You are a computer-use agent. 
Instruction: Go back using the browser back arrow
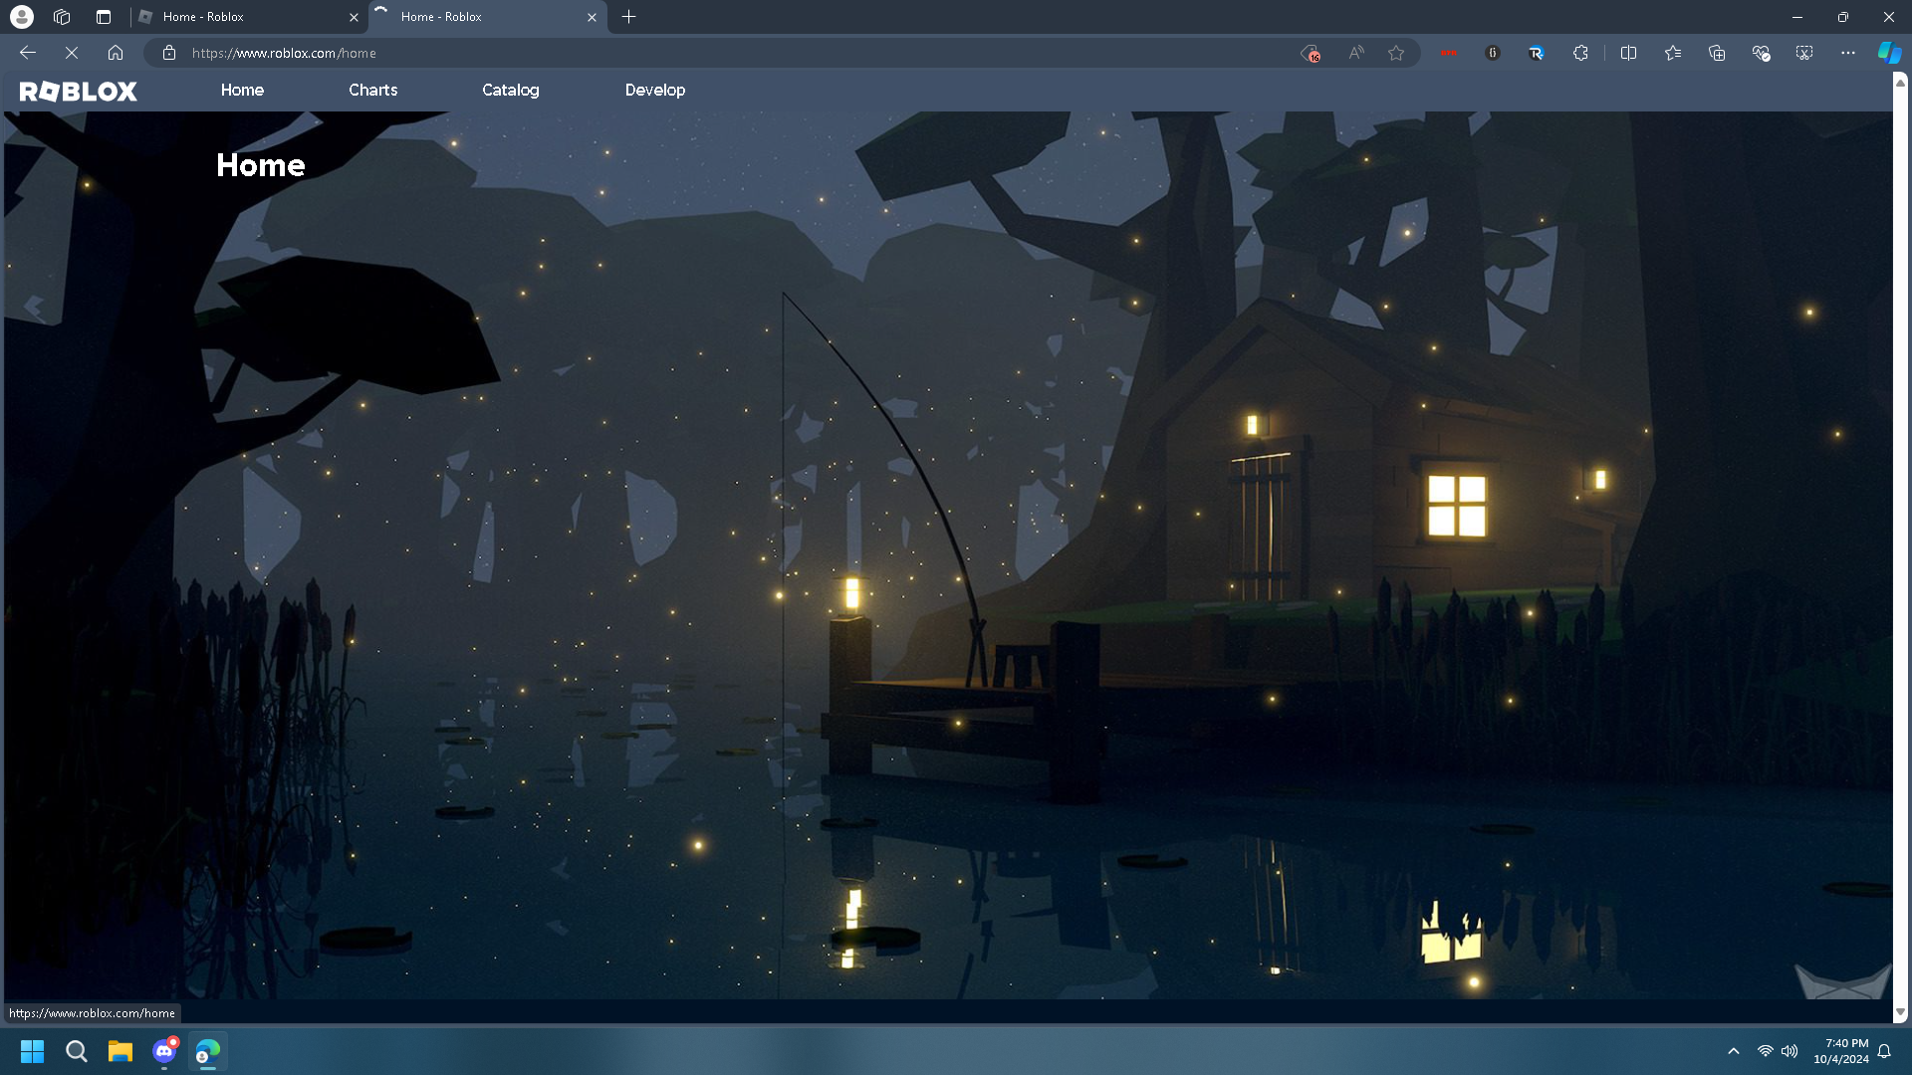[28, 53]
